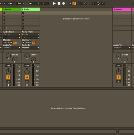Start playback with the Play button

pos(54,4)
